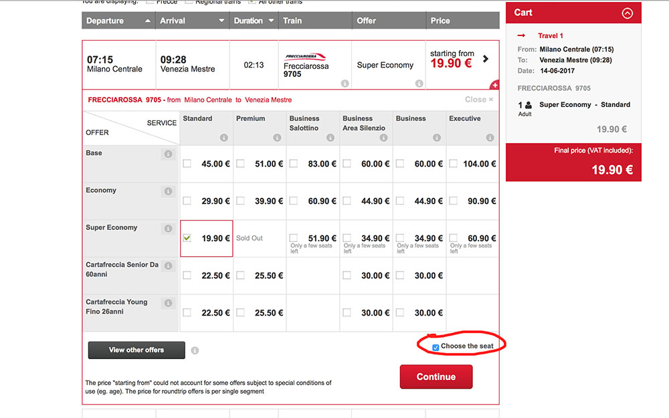The height and width of the screenshot is (418, 669).
Task: Open info icon for Standard service
Action: (x=223, y=137)
